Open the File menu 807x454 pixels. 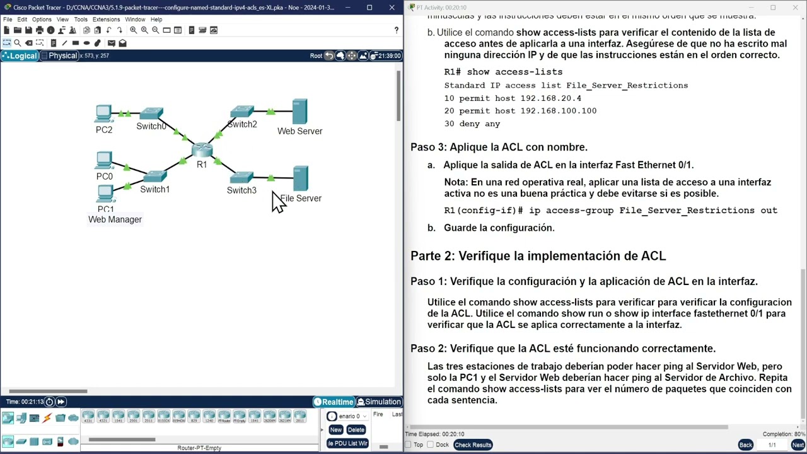(x=8, y=20)
